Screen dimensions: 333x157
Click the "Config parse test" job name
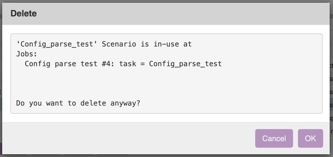(x=59, y=64)
